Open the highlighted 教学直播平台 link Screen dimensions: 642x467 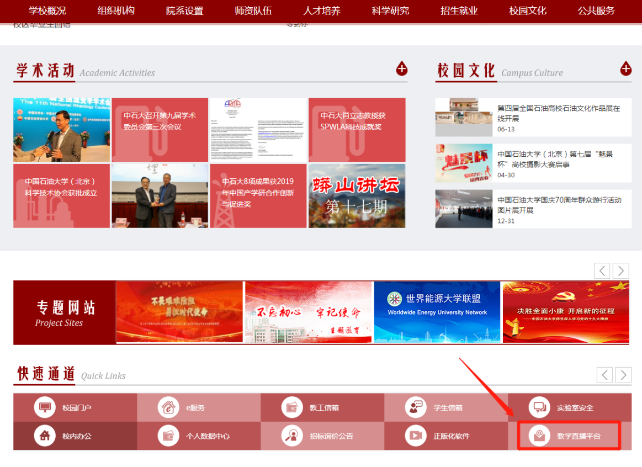tap(569, 436)
